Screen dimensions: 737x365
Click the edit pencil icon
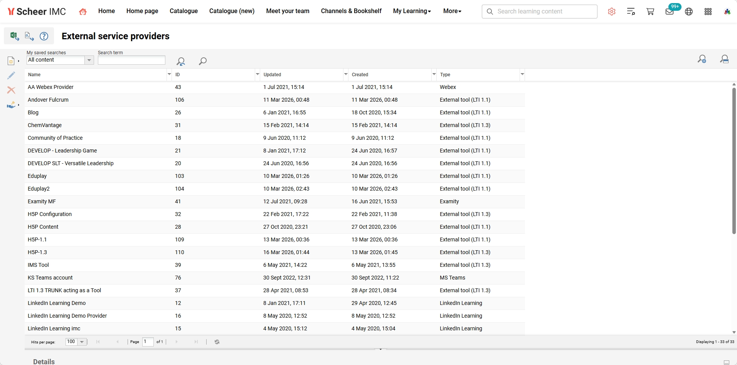pos(11,75)
